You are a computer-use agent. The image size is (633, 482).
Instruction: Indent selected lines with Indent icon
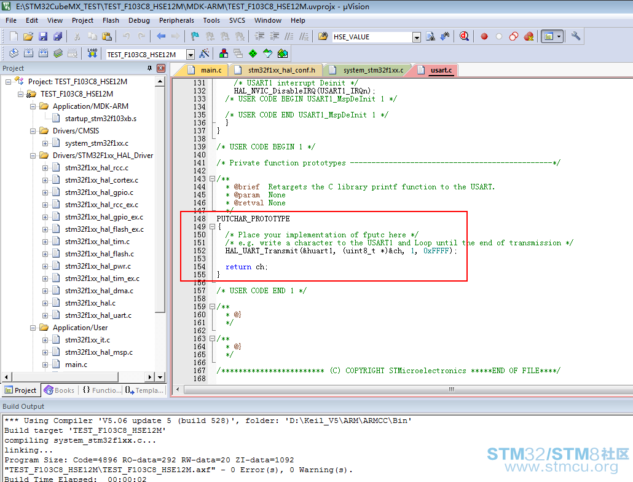pos(259,36)
